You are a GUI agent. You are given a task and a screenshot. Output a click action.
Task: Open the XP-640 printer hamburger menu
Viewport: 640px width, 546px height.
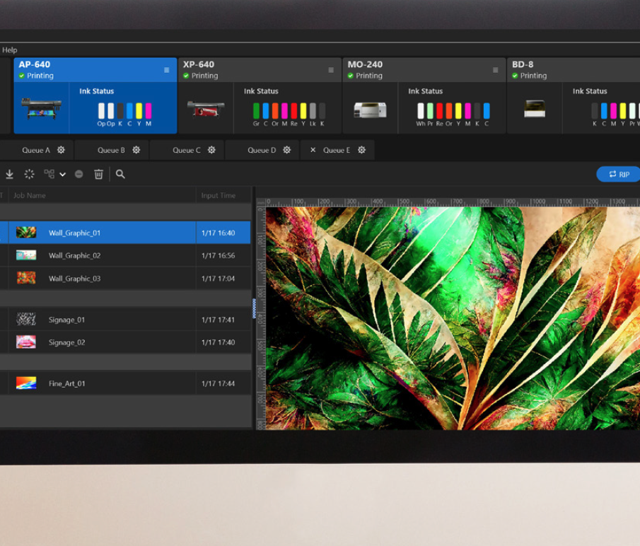pos(331,70)
